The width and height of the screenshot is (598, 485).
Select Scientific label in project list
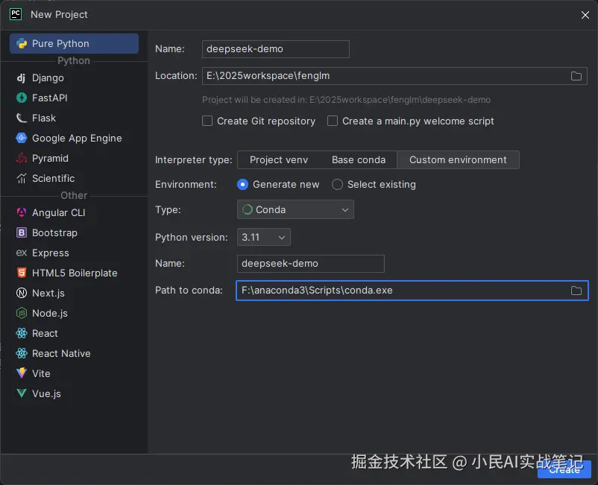click(x=54, y=178)
